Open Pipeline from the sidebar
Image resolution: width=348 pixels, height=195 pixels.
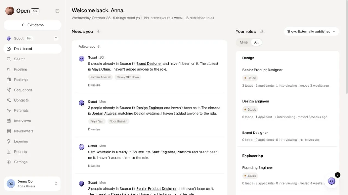[x=32, y=69]
